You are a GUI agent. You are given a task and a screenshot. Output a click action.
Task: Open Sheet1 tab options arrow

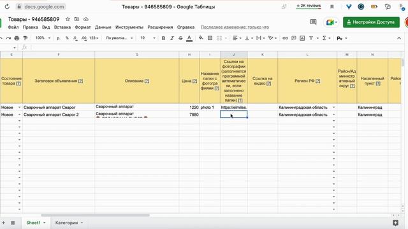click(x=45, y=223)
